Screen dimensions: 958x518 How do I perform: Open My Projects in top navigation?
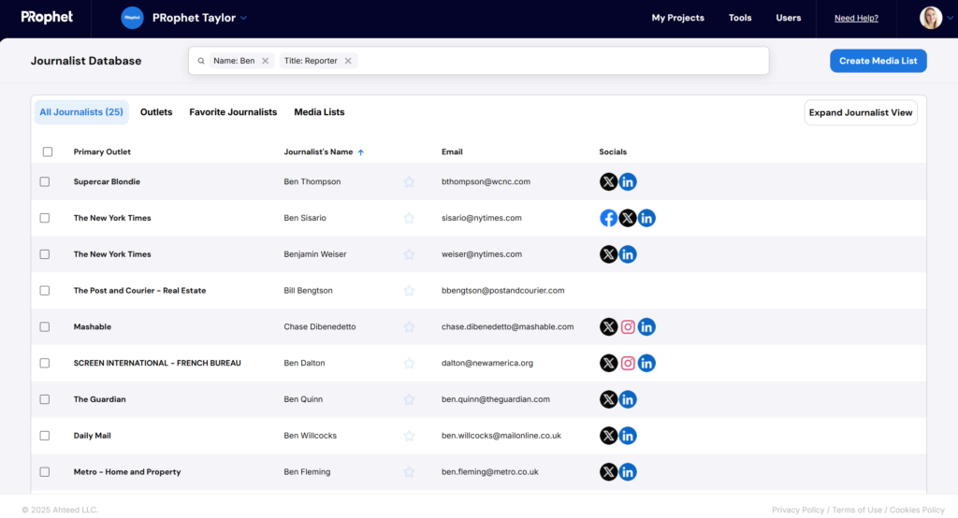click(677, 18)
